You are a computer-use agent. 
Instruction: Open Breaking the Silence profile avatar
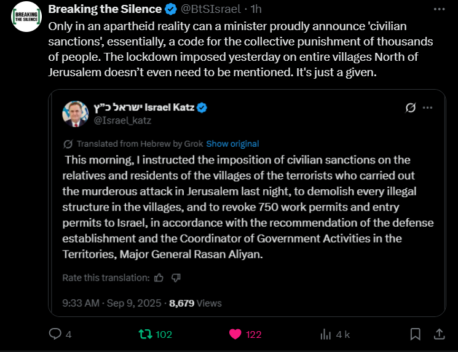tap(25, 17)
